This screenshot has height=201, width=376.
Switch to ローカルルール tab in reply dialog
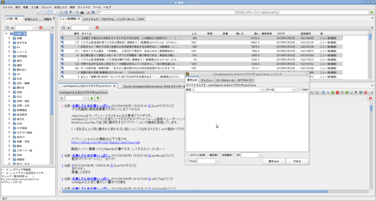[x=225, y=80]
